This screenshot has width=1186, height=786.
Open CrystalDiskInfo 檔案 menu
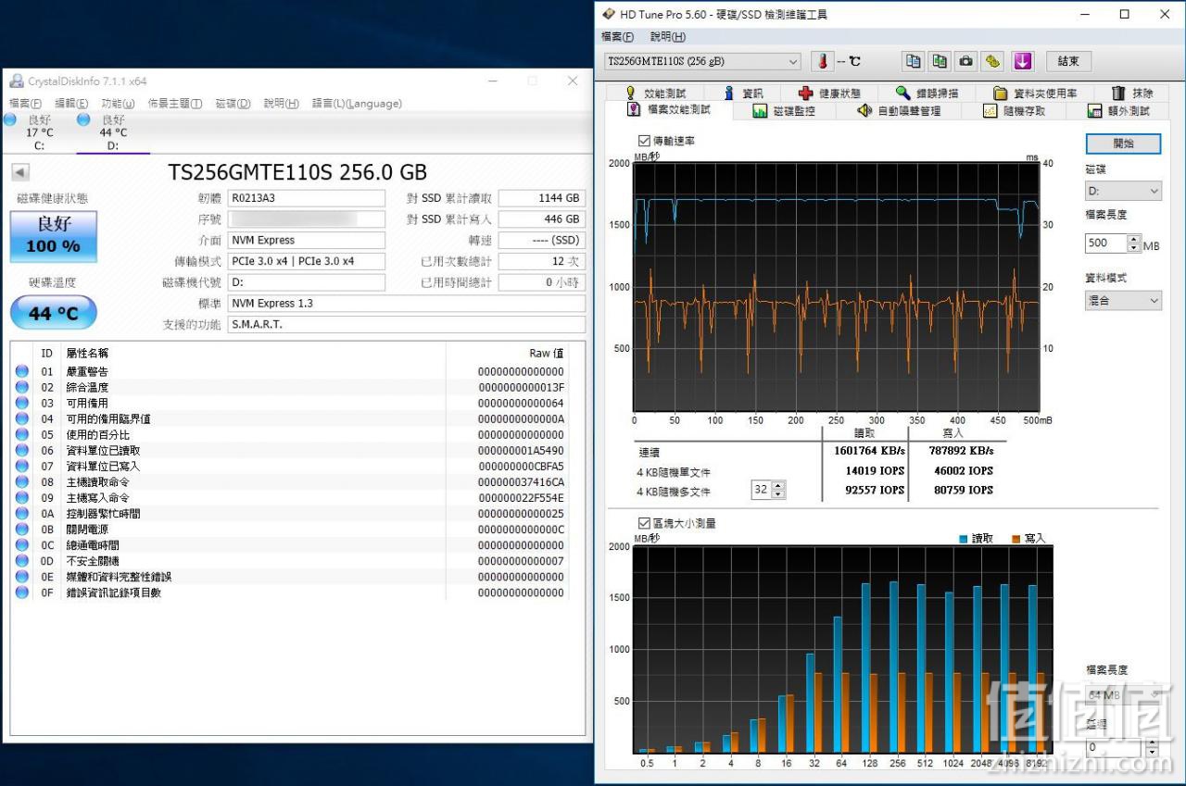point(25,104)
